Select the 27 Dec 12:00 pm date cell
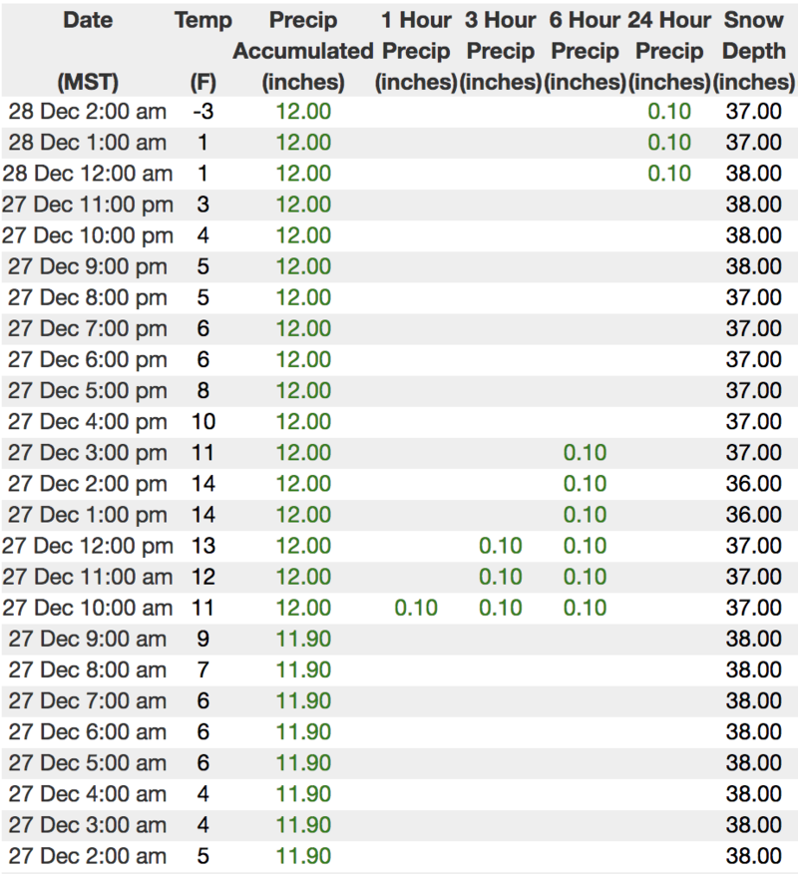The width and height of the screenshot is (798, 874). [x=87, y=546]
